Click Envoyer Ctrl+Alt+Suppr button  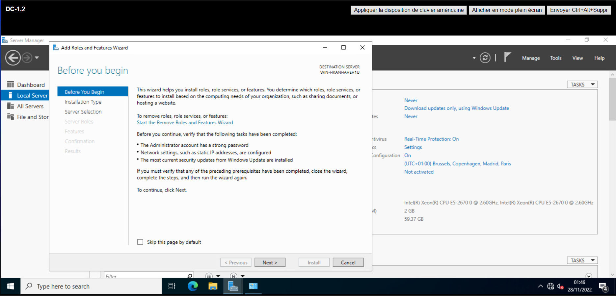coord(579,10)
